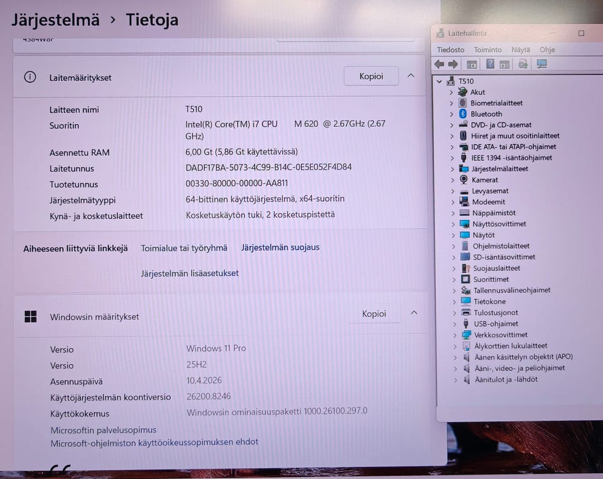The width and height of the screenshot is (603, 479).
Task: Select Ääni-, video- ja peliohjaimet row
Action: tap(519, 368)
